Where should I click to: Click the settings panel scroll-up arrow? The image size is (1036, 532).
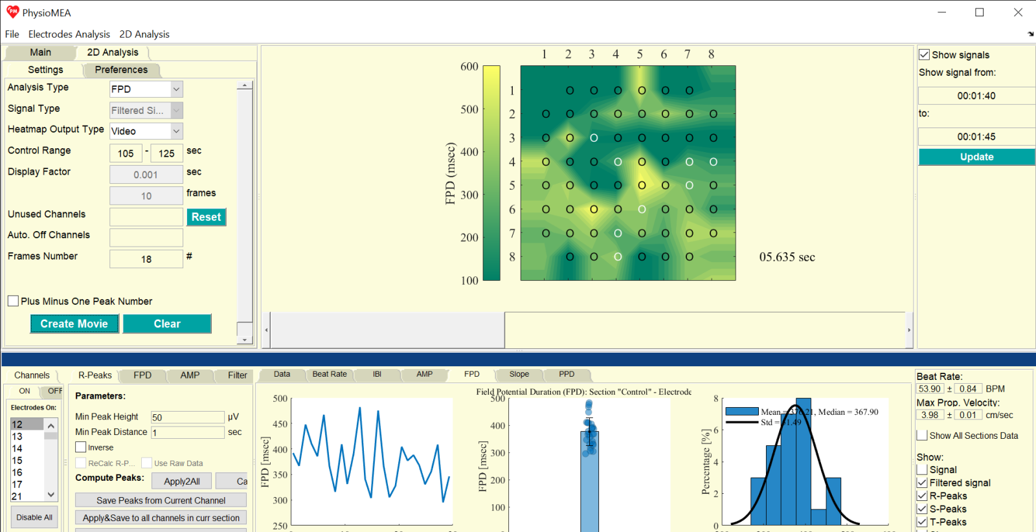[244, 85]
